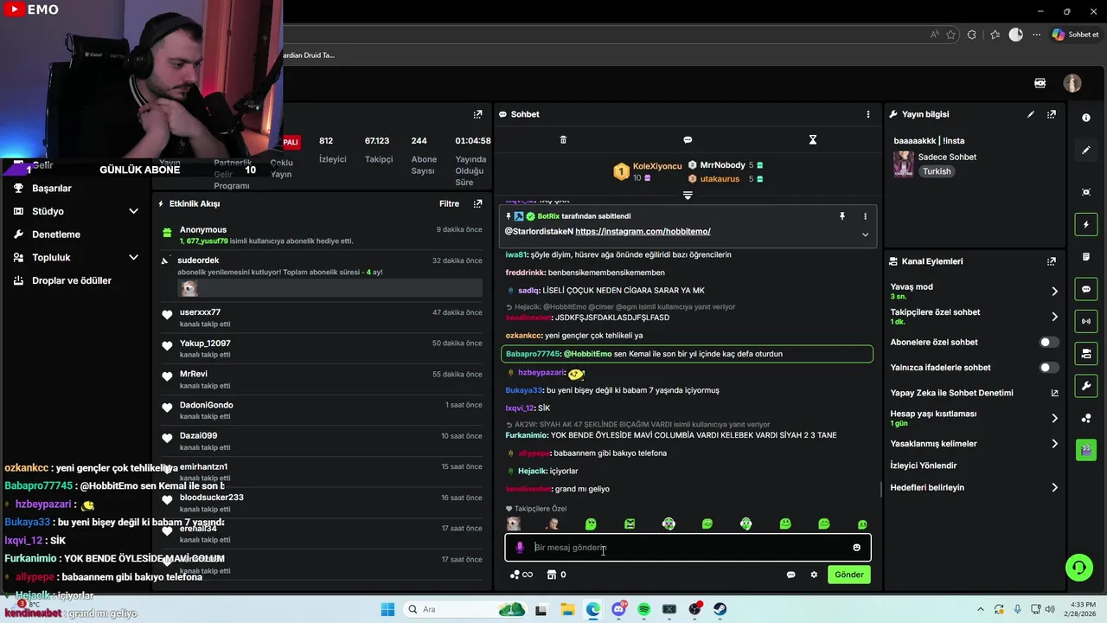Click the lightning bolt icon in right sidebar
This screenshot has width=1107, height=623.
(1086, 224)
